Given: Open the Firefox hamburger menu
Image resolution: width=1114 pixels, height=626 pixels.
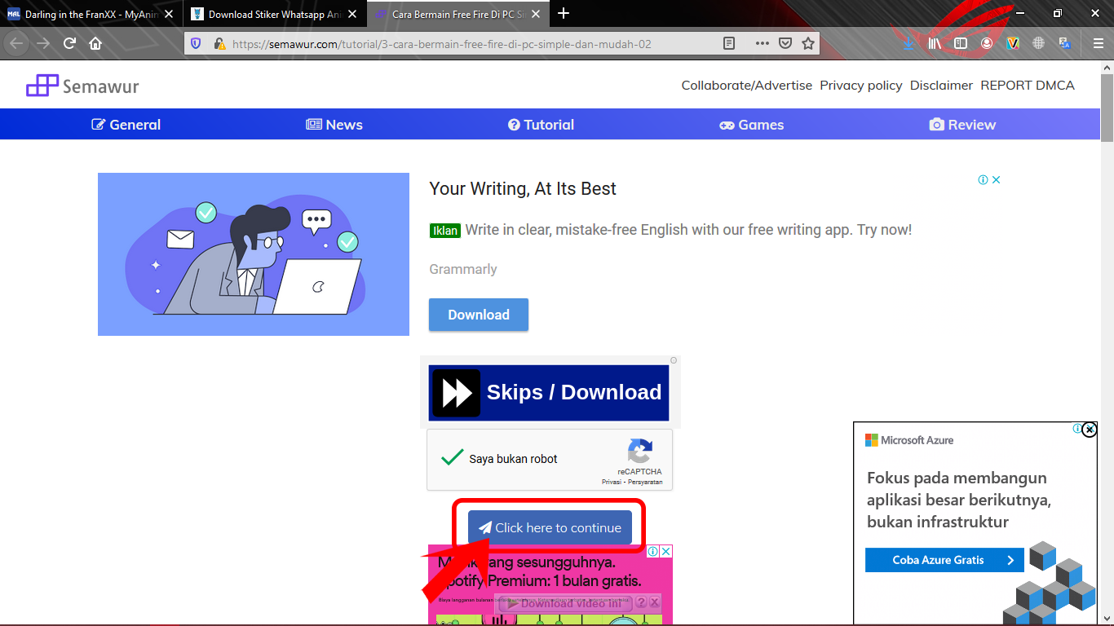Looking at the screenshot, I should coord(1099,43).
